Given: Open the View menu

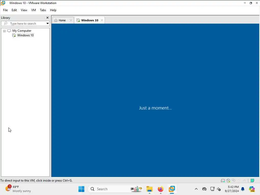Looking at the screenshot, I should (x=24, y=10).
